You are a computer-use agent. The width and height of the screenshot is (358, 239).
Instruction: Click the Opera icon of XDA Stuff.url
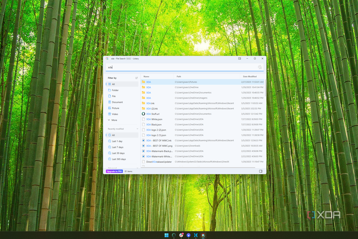pyautogui.click(x=143, y=114)
